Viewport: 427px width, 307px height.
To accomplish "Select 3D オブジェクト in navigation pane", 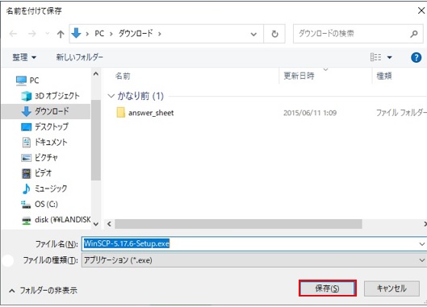I will (x=50, y=96).
